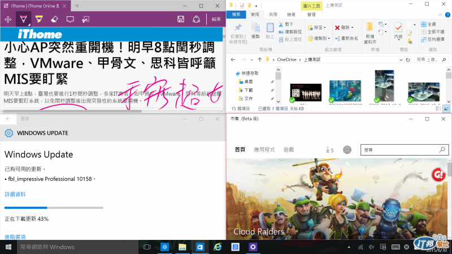Select the pan tool in web note toolbar

(x=8, y=19)
